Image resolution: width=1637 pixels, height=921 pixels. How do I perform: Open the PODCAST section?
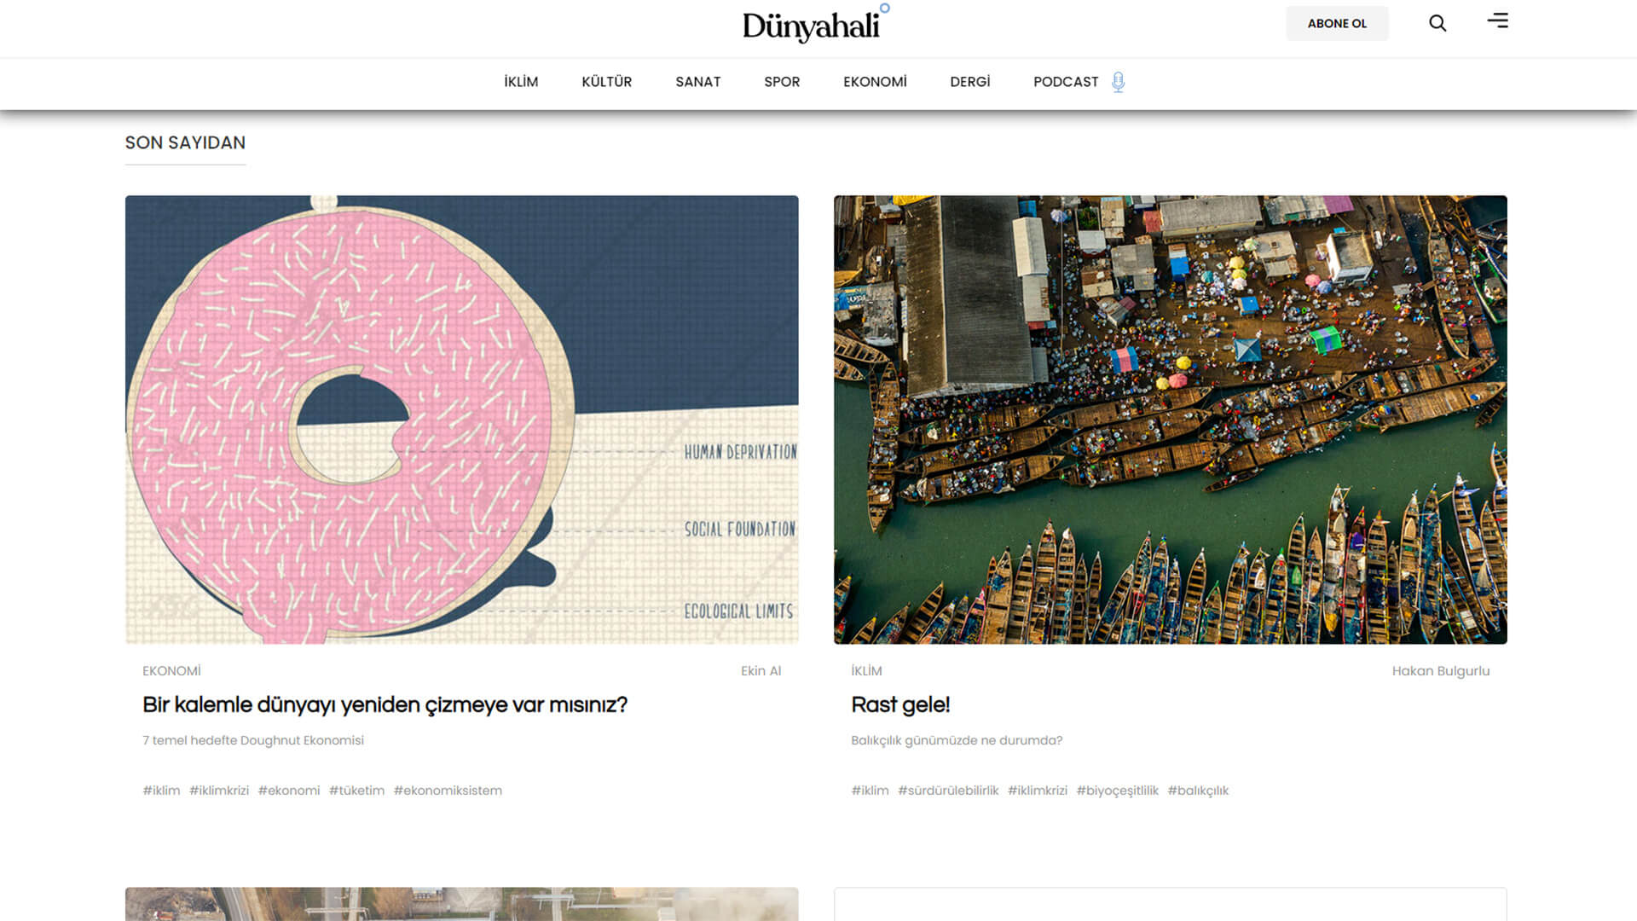[x=1066, y=82]
